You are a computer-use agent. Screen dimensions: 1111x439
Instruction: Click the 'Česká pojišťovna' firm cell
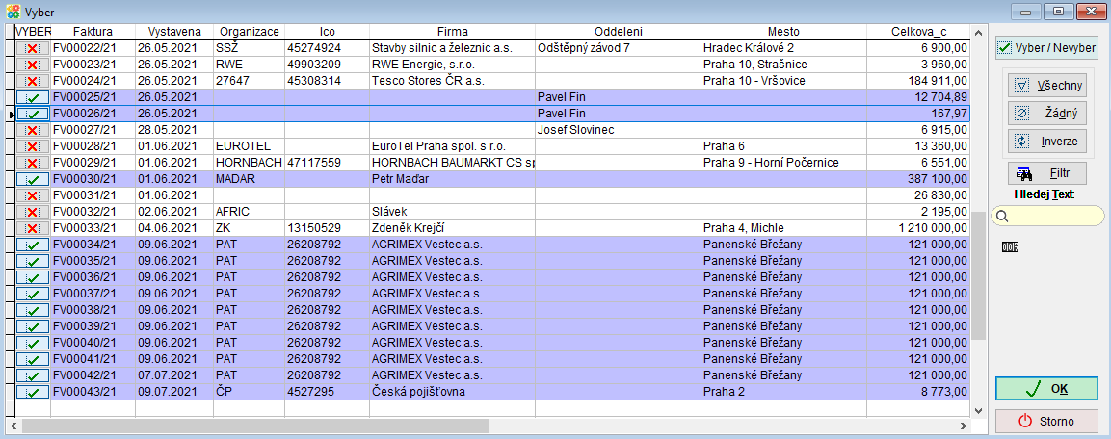(x=452, y=392)
